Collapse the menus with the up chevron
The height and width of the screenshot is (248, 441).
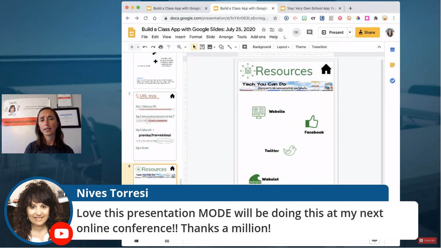[379, 47]
